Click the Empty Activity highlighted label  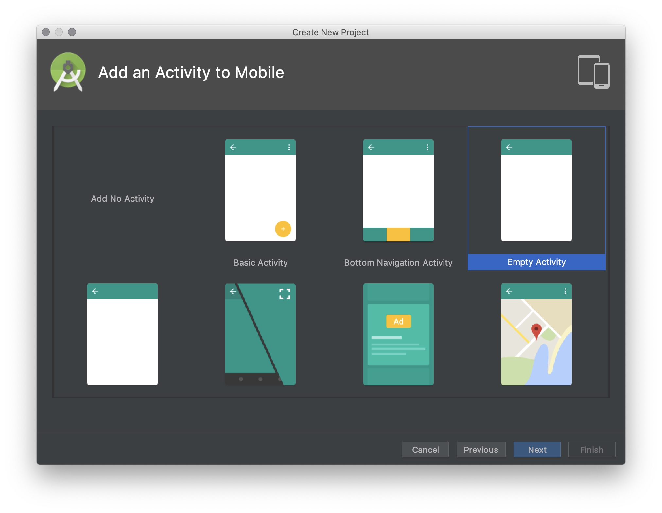point(536,262)
